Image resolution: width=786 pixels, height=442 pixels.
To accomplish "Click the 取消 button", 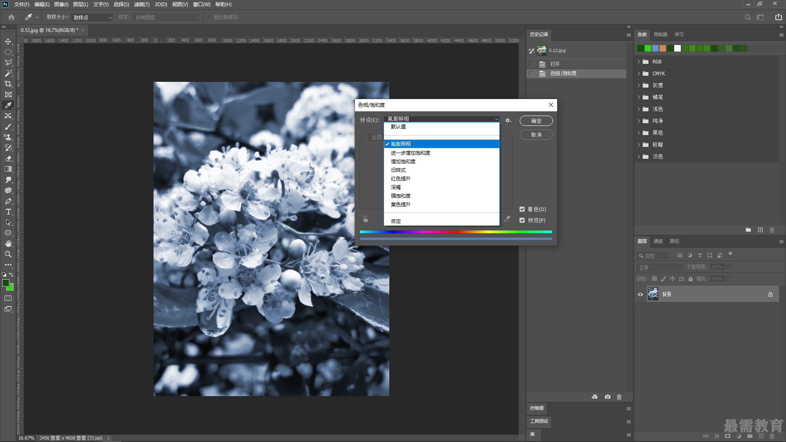I will click(536, 135).
